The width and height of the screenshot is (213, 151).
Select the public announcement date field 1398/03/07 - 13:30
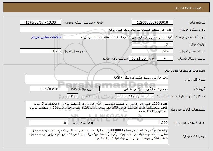click(41, 22)
